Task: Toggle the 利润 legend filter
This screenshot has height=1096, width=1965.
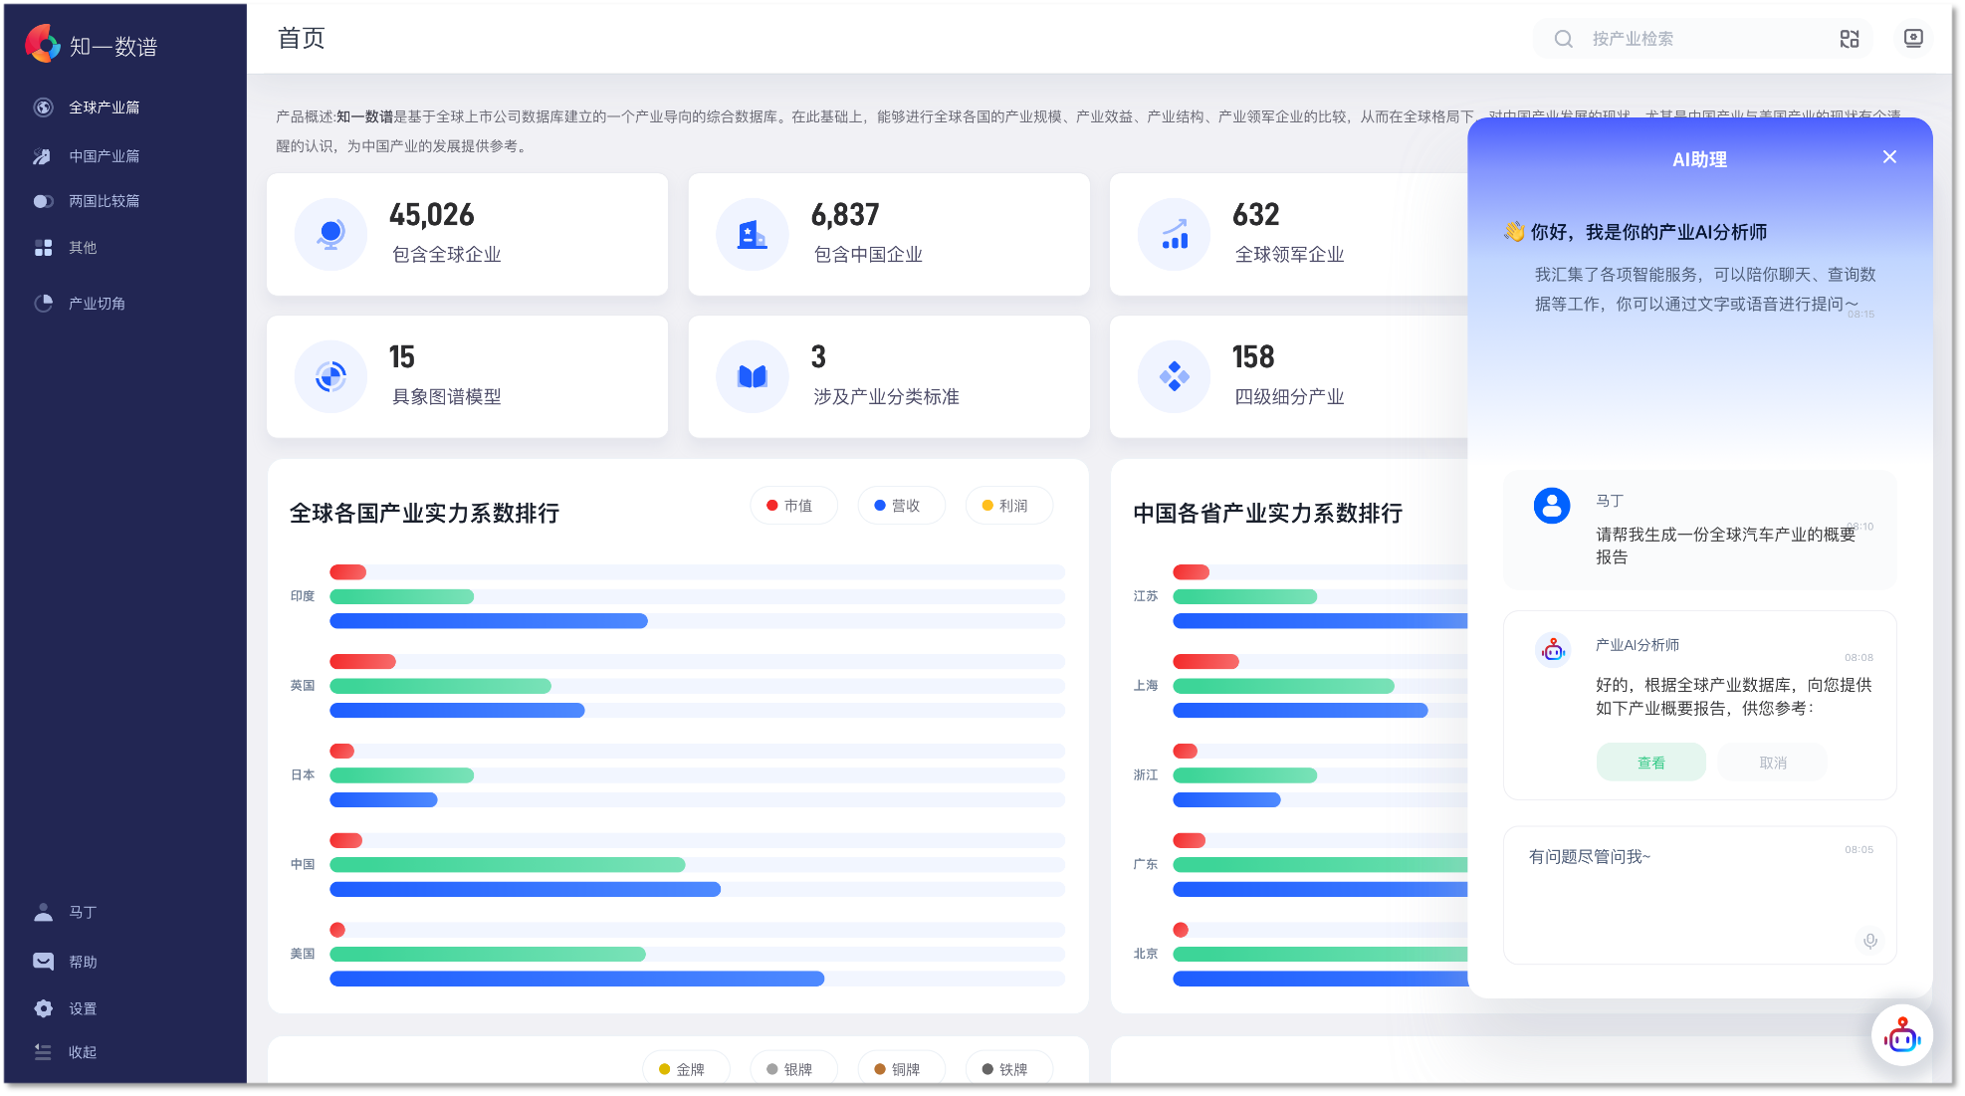Action: (x=1008, y=506)
